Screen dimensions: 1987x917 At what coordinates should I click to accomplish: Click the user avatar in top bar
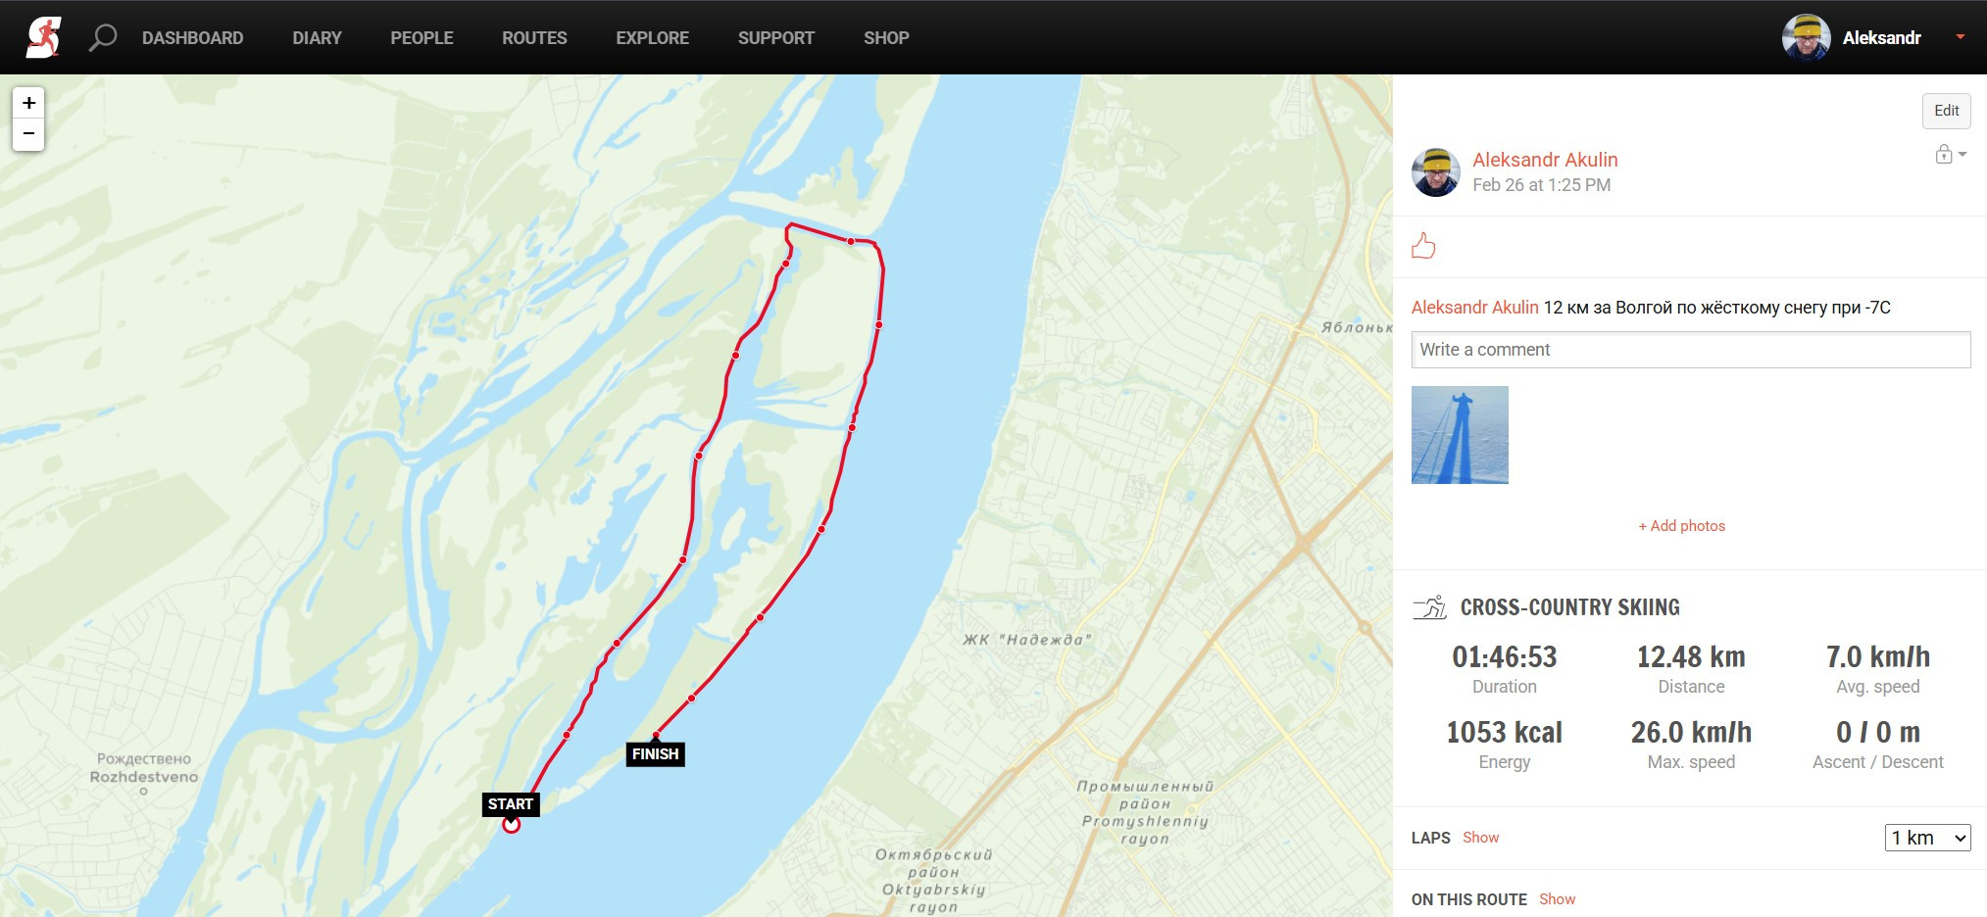point(1806,37)
